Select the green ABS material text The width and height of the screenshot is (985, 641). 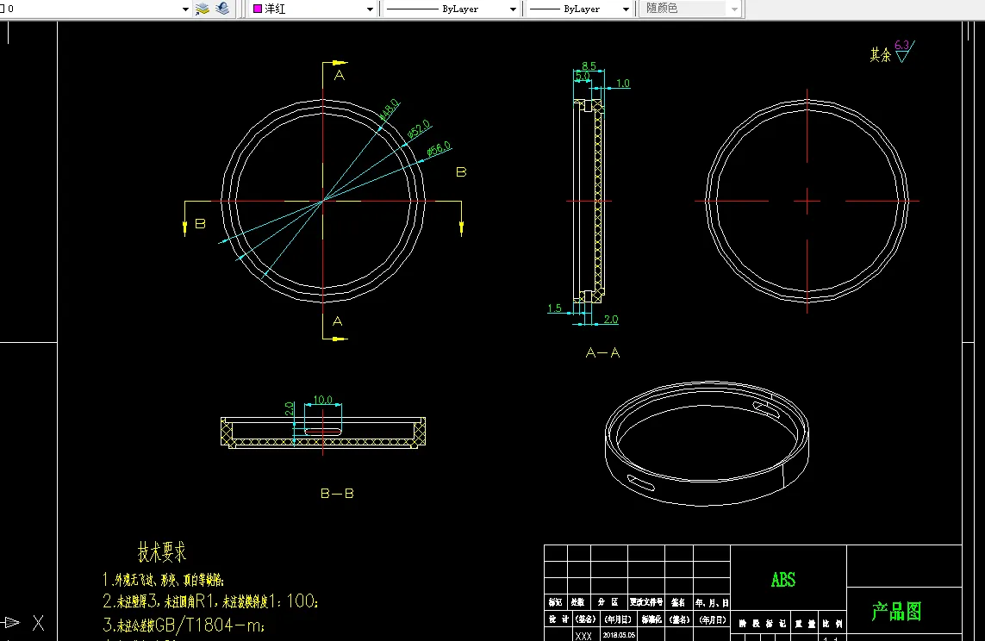tap(782, 580)
